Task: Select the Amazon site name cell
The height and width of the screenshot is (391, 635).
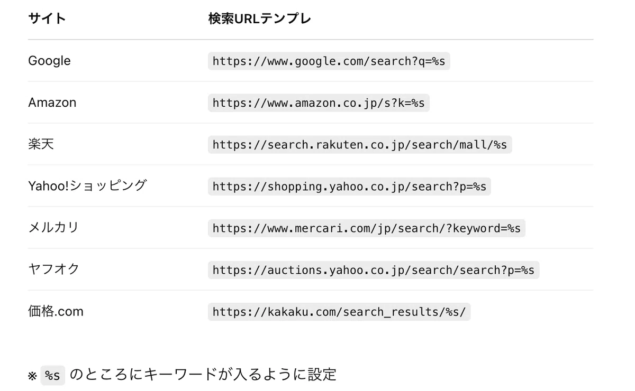Action: [52, 103]
